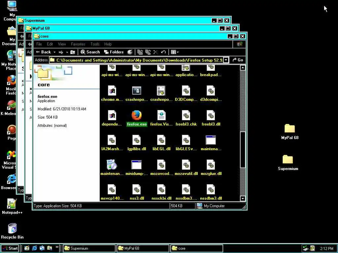Open the Help menu
This screenshot has height=253, width=338.
pyautogui.click(x=108, y=44)
